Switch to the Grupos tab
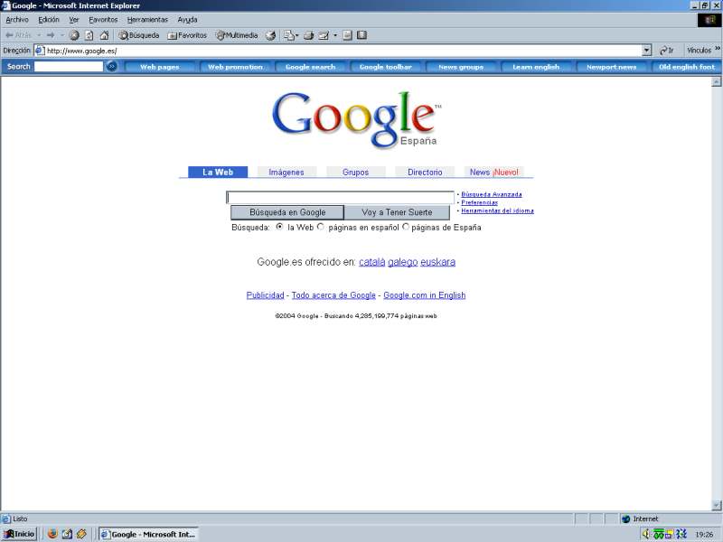 [355, 172]
